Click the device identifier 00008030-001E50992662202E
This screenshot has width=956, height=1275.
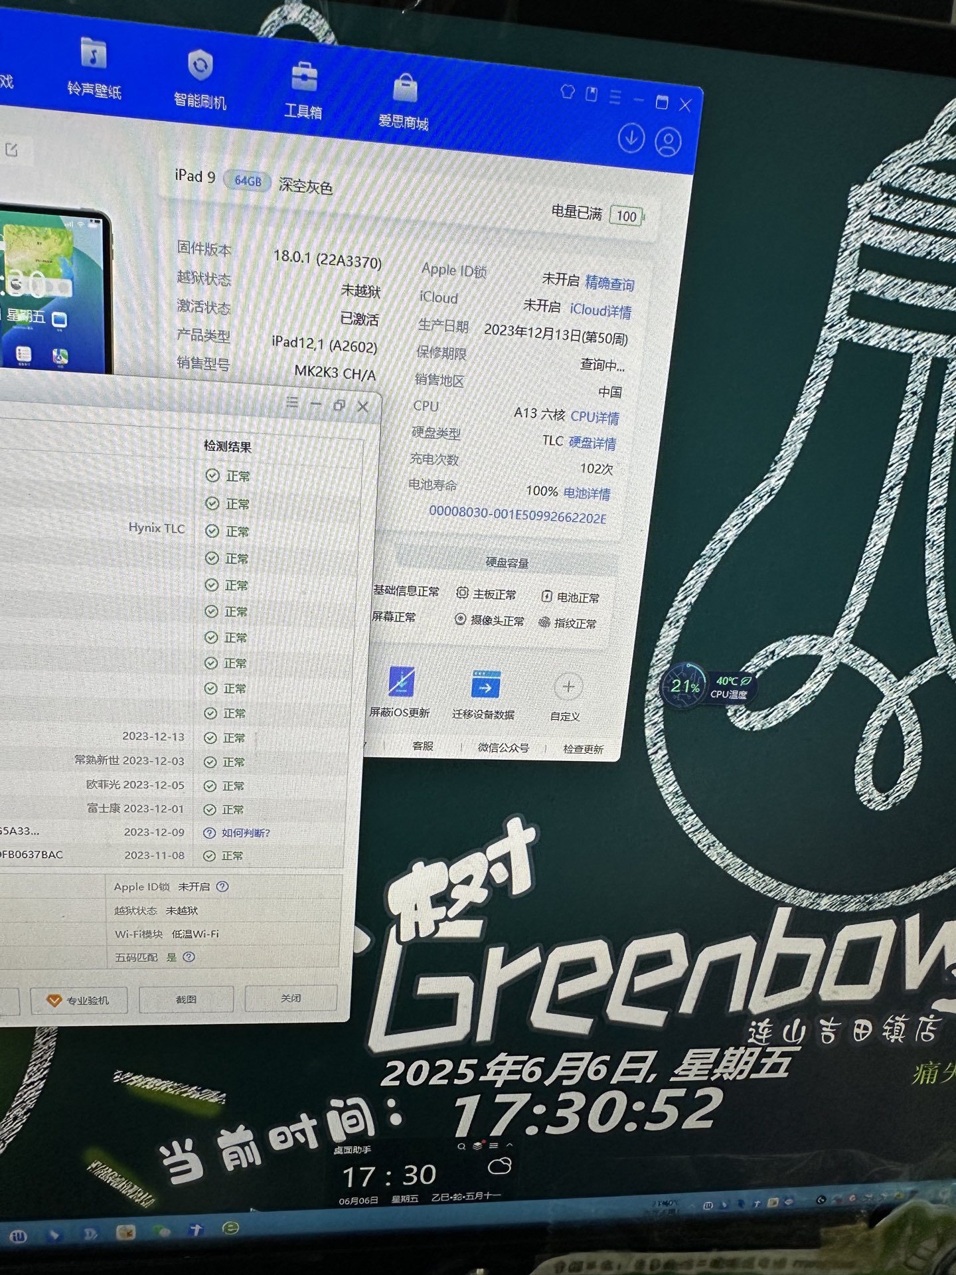coord(518,515)
